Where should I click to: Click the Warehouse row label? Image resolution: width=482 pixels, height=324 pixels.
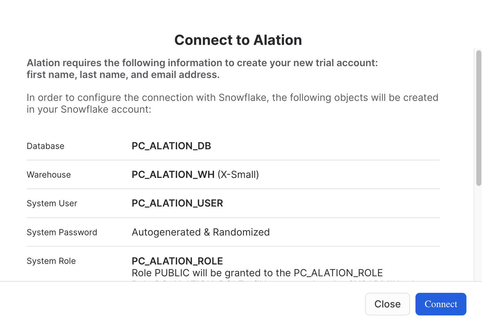(x=49, y=175)
